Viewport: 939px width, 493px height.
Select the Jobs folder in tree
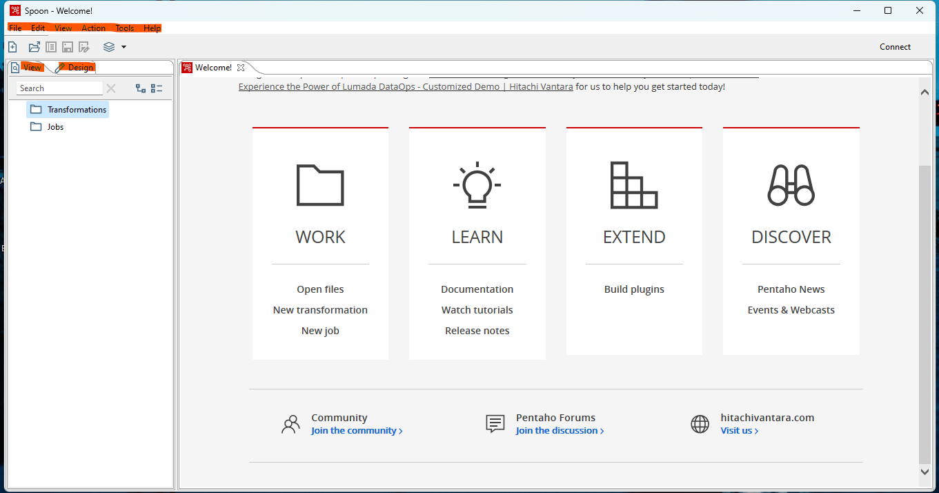click(x=55, y=127)
